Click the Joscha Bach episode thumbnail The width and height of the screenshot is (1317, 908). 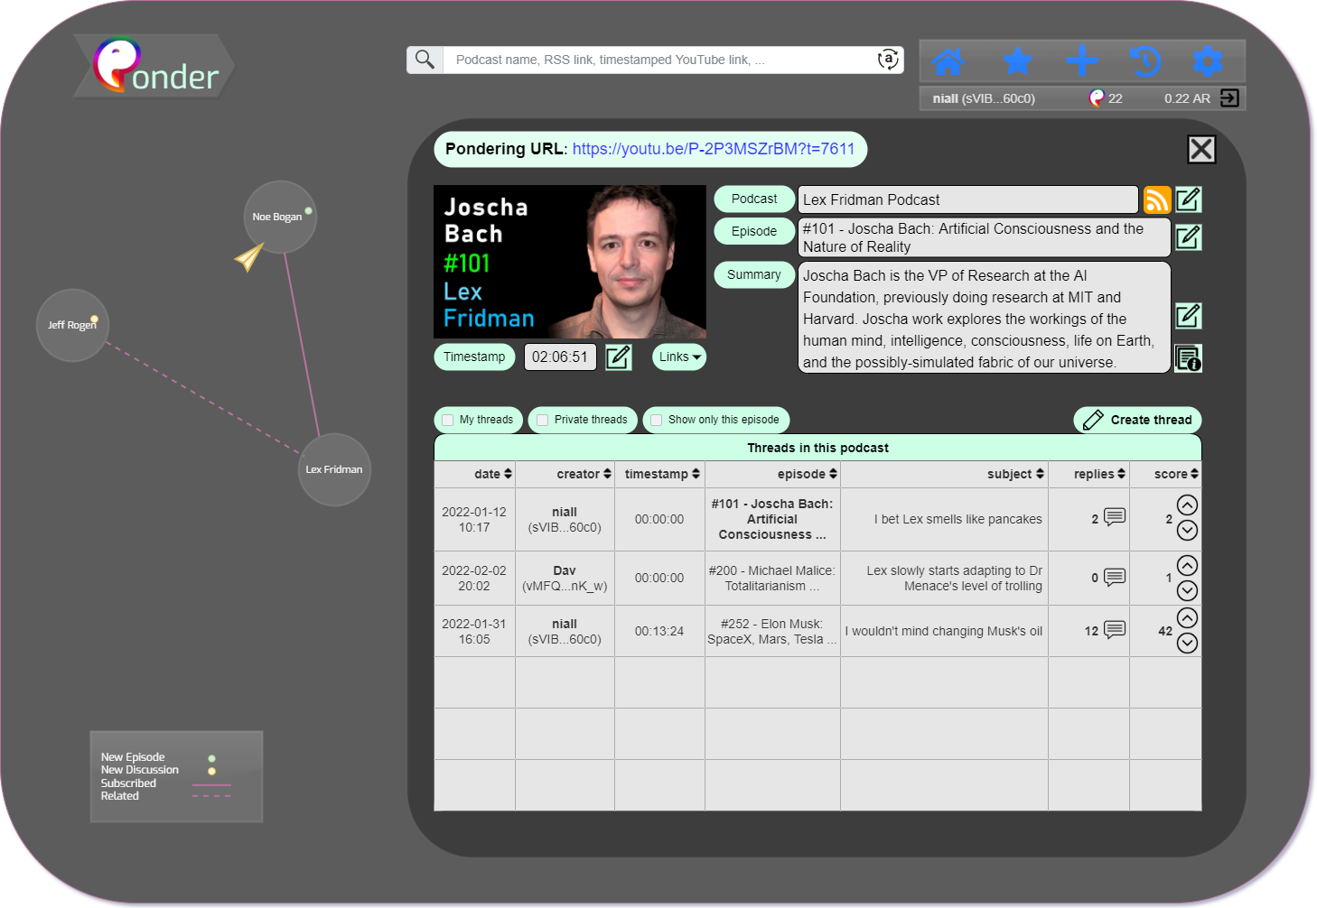coord(569,262)
